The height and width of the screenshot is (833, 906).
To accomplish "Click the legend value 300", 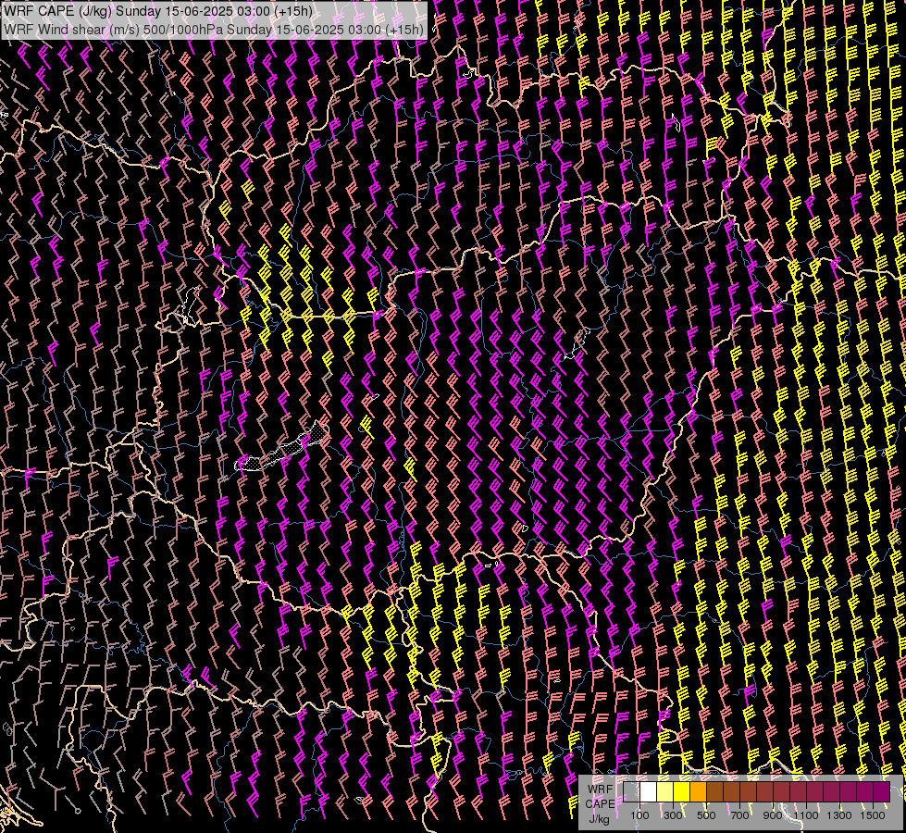I will click(673, 815).
